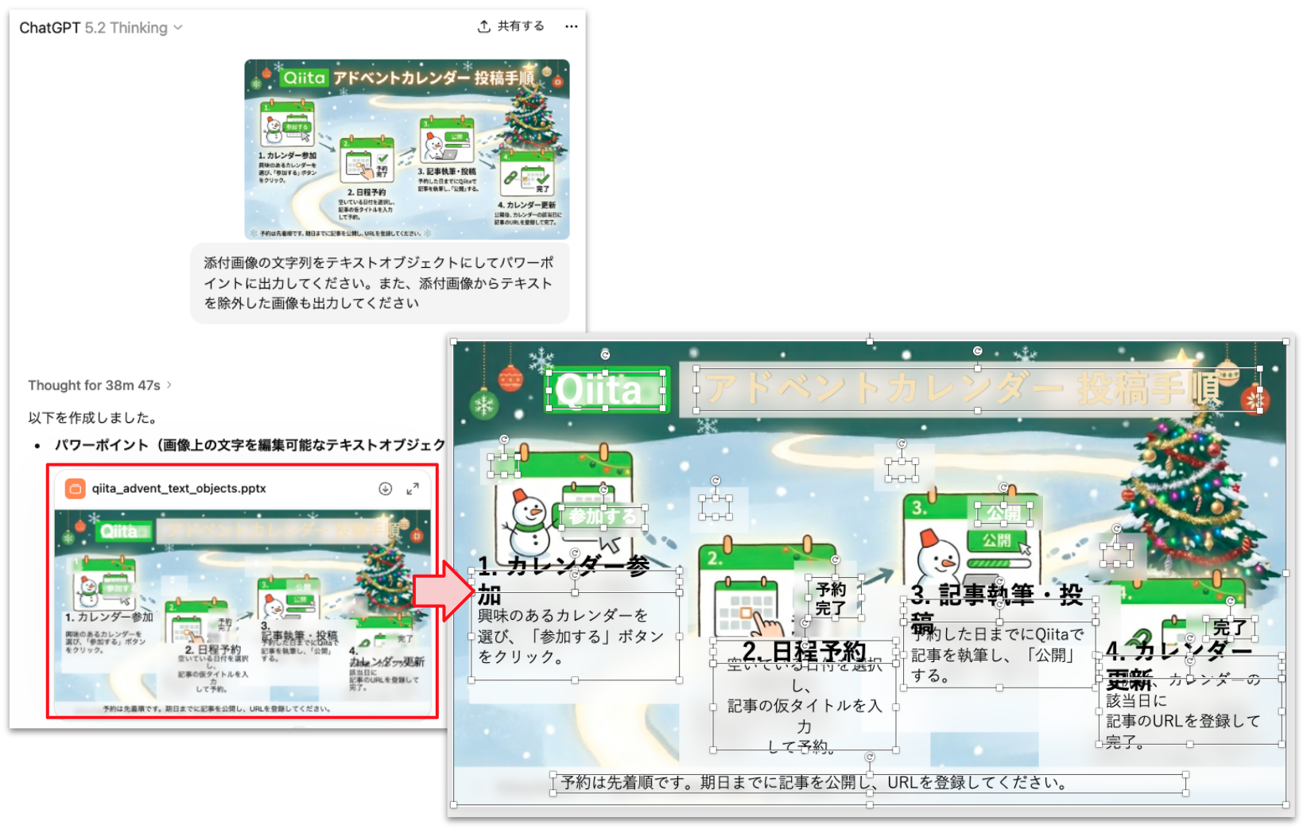
Task: Click rotation handle above the title text box
Action: (x=977, y=351)
